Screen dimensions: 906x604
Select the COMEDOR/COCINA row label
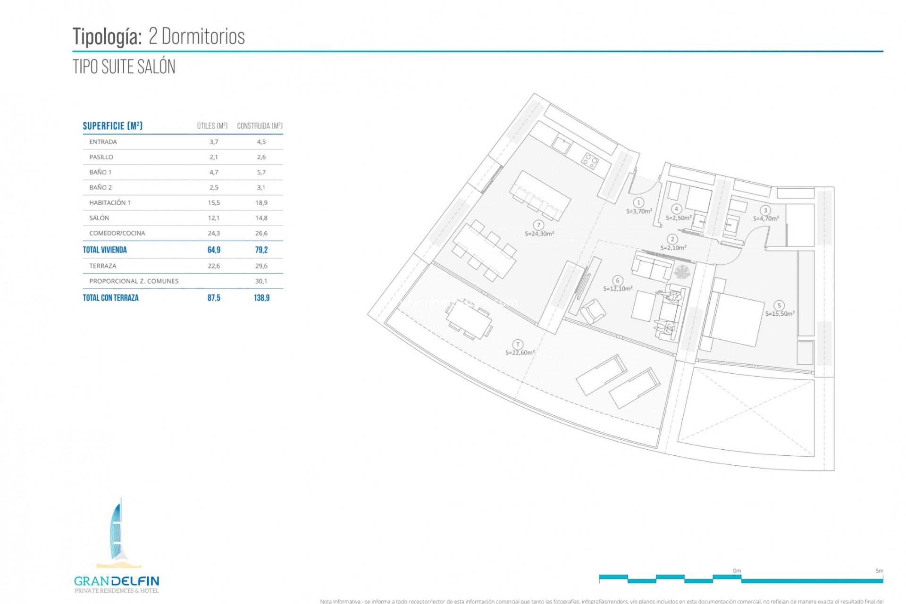[117, 233]
